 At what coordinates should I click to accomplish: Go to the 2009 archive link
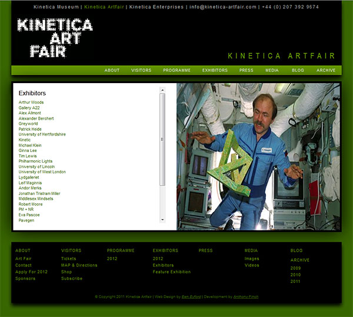(295, 268)
